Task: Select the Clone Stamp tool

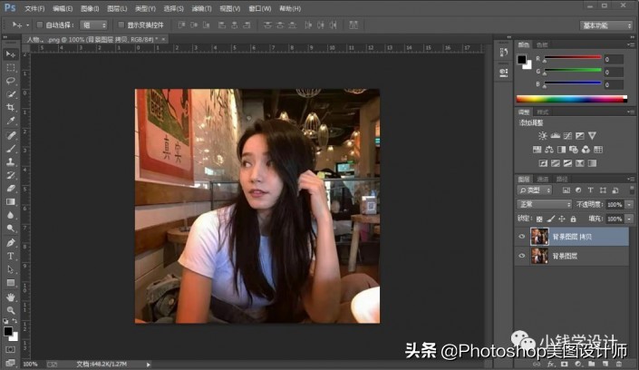Action: [11, 162]
